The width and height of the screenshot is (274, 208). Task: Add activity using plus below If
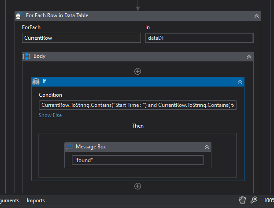pos(137,186)
